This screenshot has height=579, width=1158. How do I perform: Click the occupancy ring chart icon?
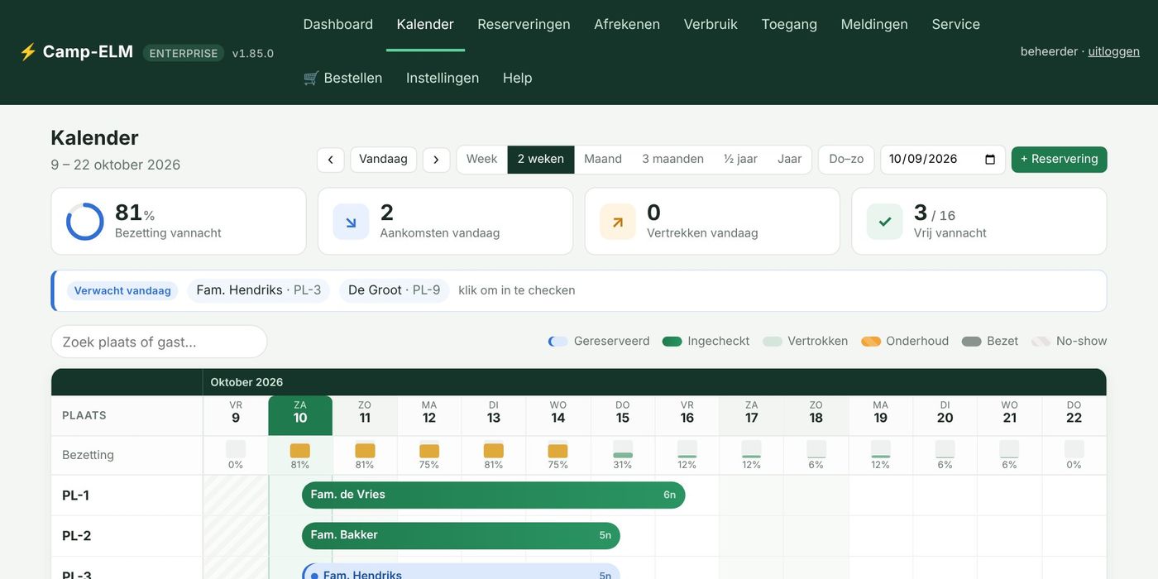click(x=84, y=222)
